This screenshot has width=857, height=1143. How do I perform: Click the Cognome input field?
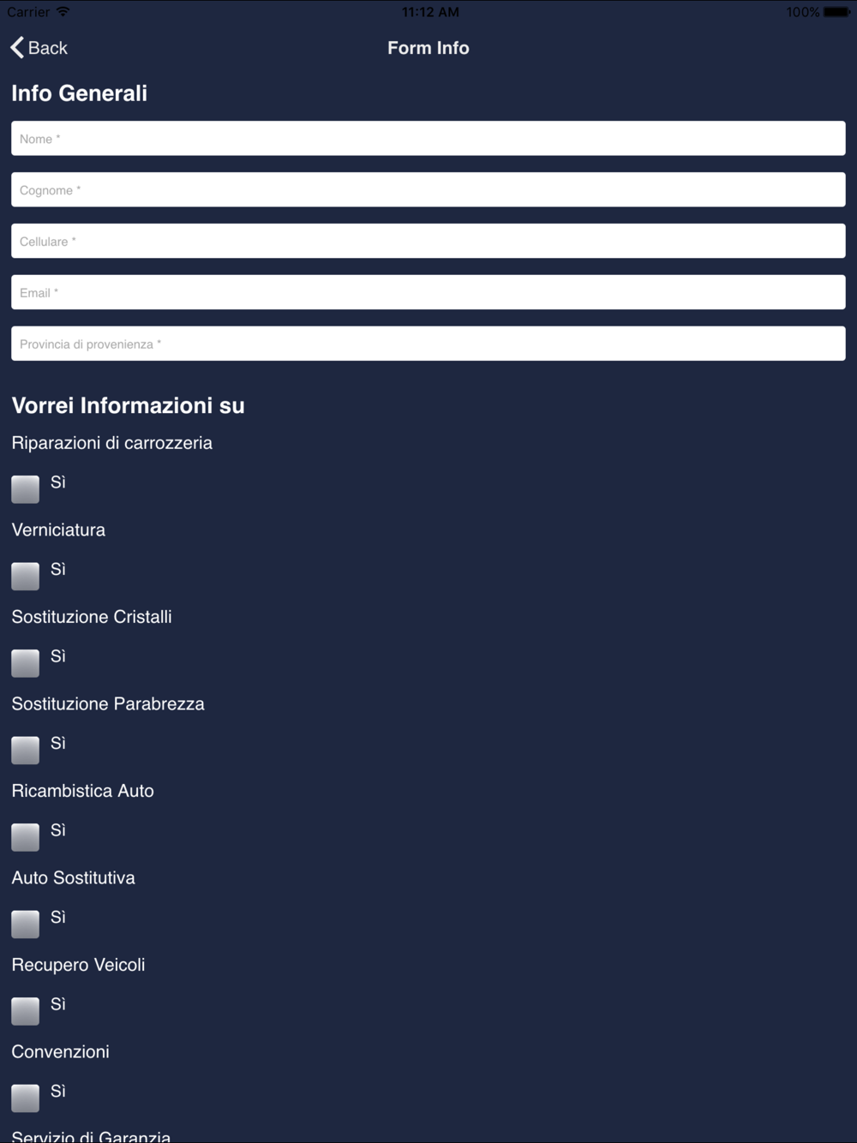click(x=428, y=190)
